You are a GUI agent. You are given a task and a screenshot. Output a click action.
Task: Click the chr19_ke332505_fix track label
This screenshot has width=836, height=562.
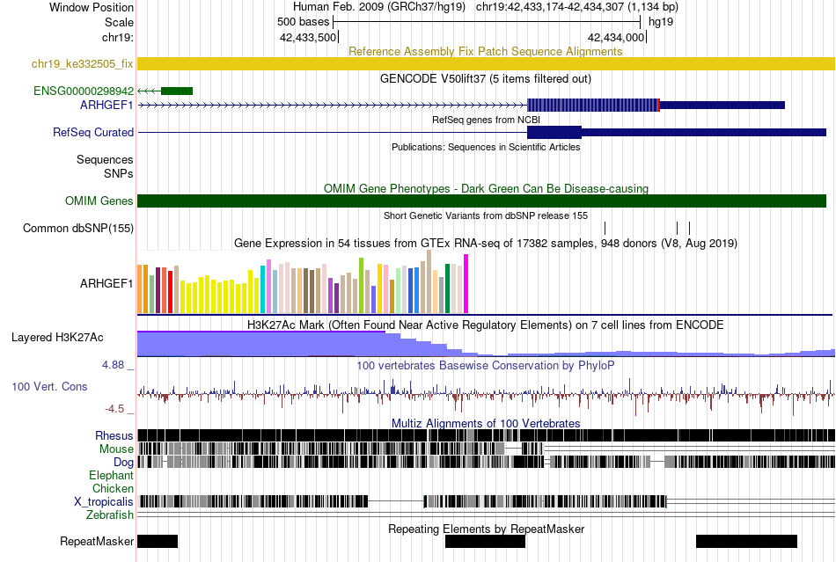(82, 64)
